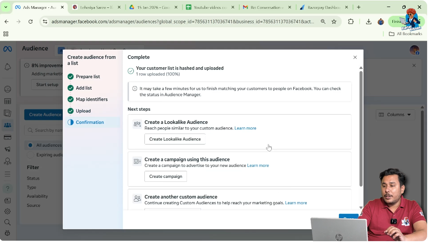Click Create Audience button behind dialog
Viewport: 428px width, 242px height.
coord(43,115)
